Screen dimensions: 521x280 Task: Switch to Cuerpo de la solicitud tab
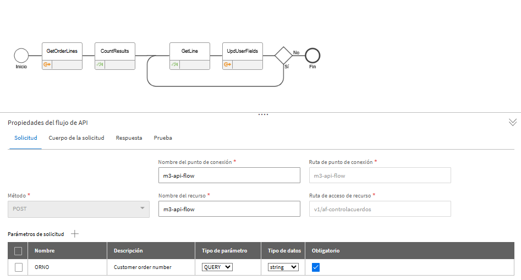(x=76, y=138)
